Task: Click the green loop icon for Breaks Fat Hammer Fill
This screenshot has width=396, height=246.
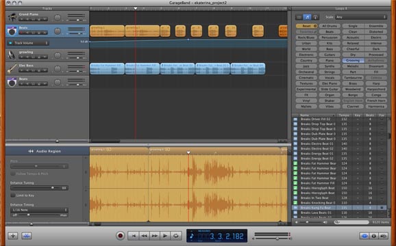Action: pos(295,183)
